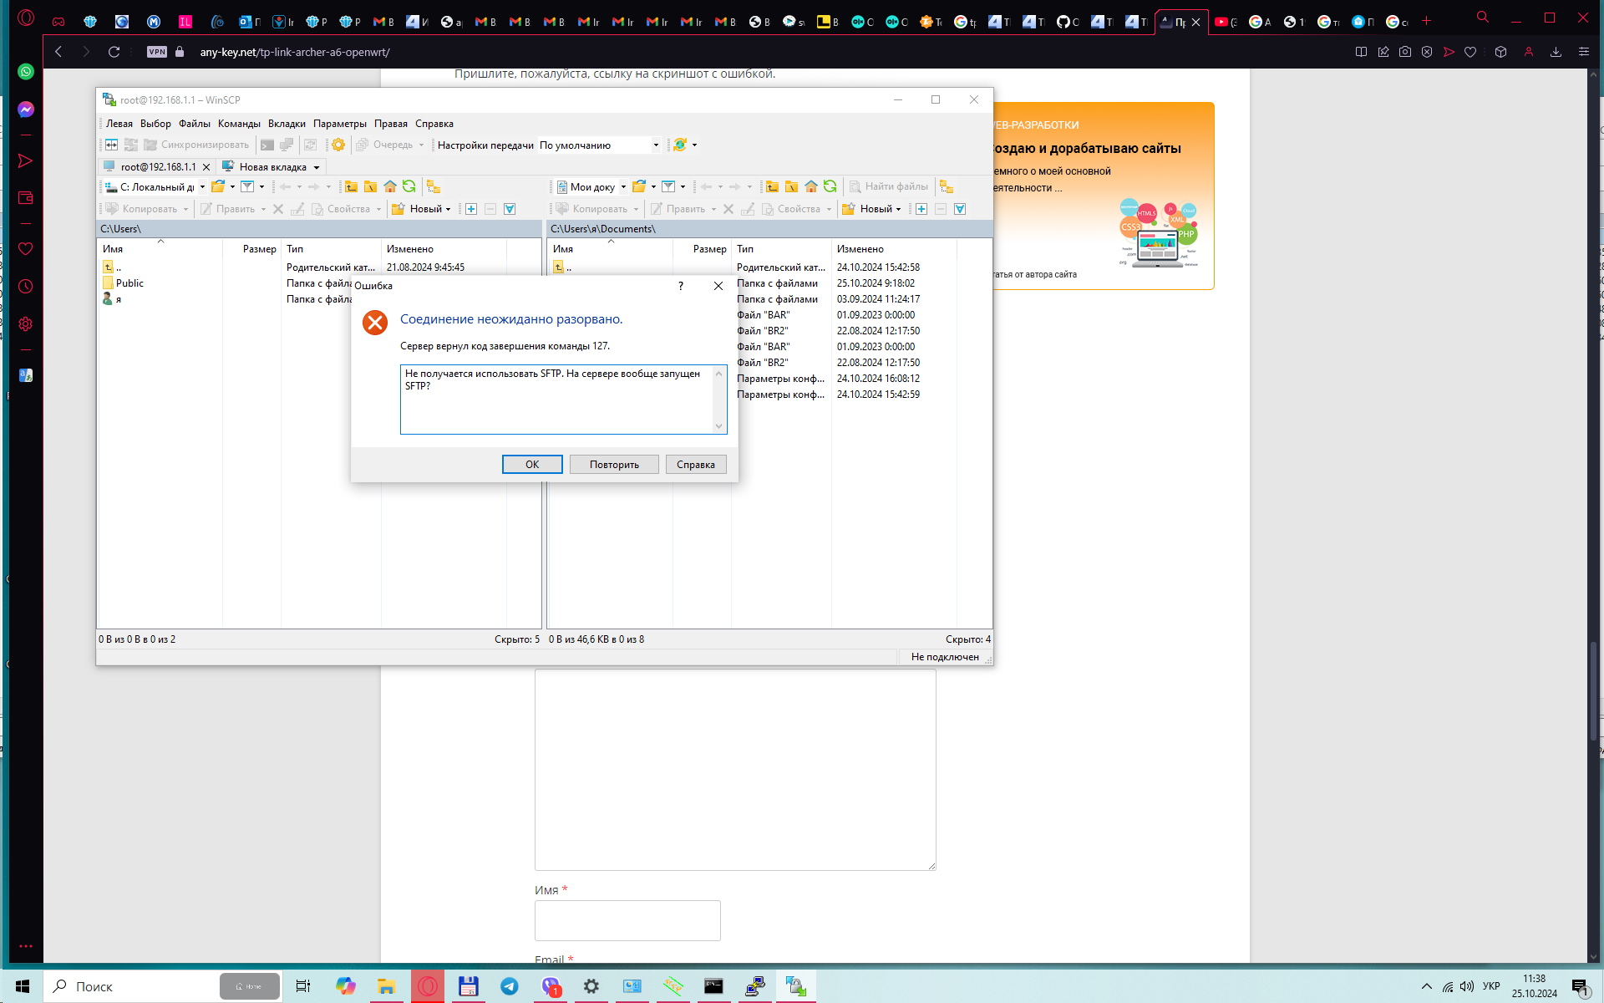
Task: Open the 'C: Локальный д' drive dropdown
Action: tap(202, 187)
